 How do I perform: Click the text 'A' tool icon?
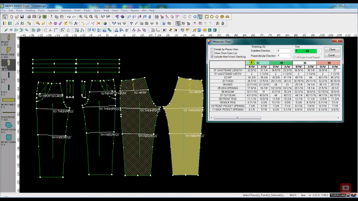point(76,23)
